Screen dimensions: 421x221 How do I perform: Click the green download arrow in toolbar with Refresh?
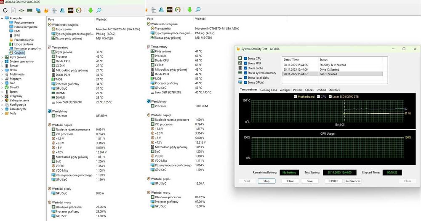[x=91, y=10]
